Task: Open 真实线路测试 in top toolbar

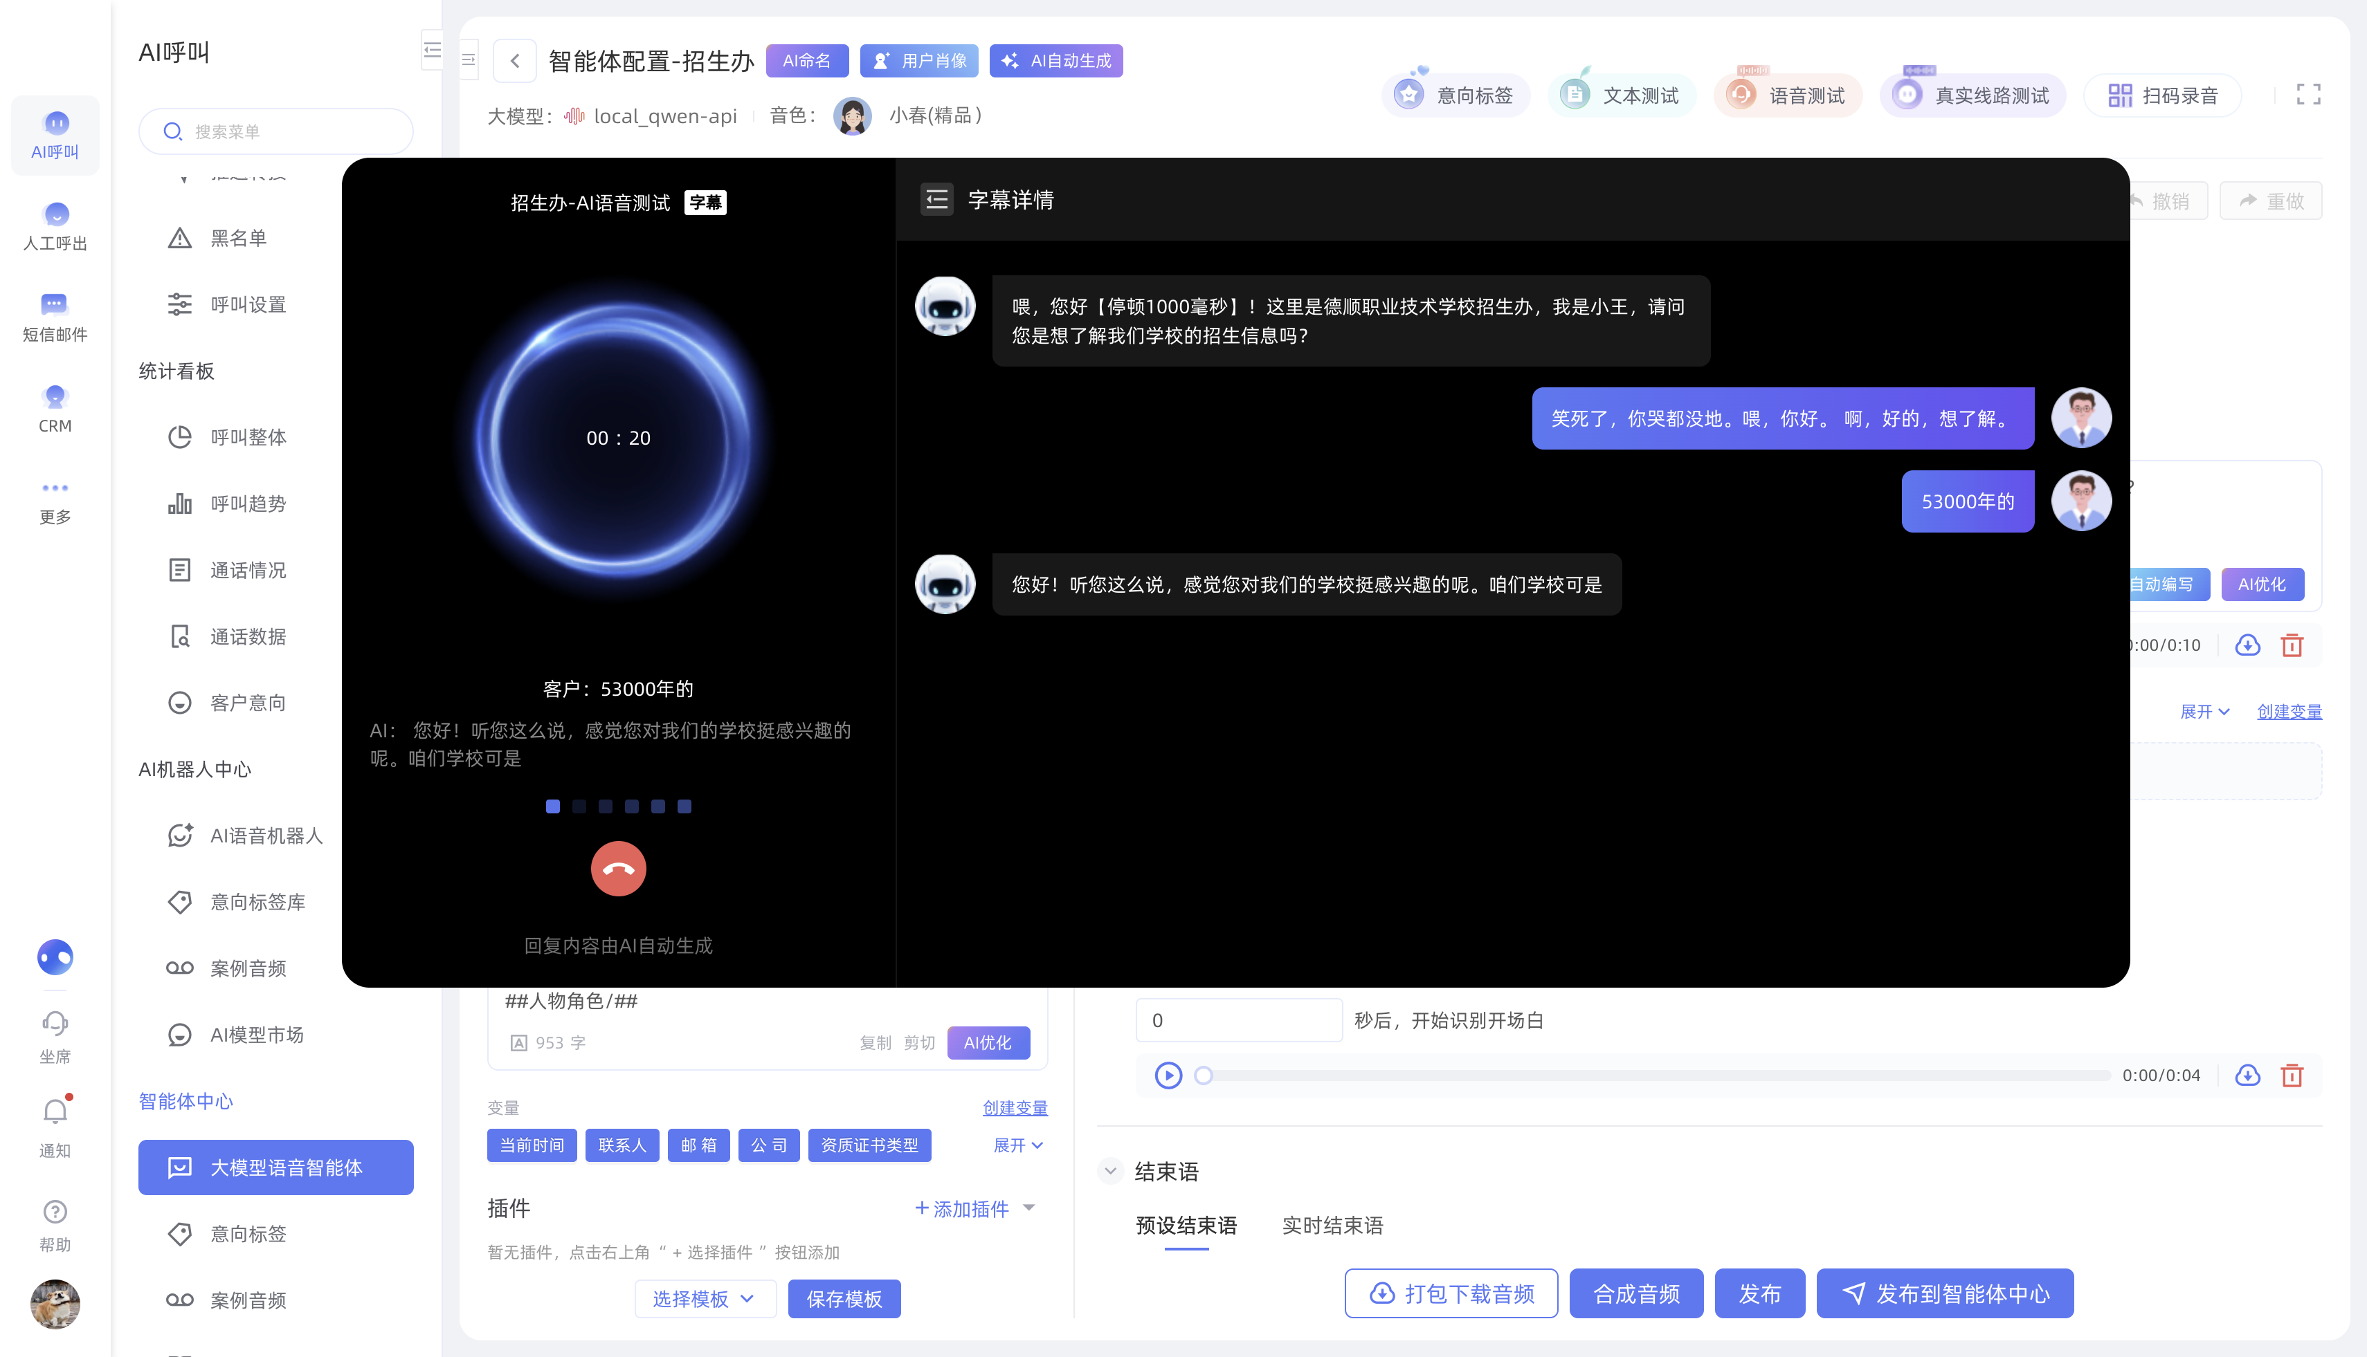Action: tap(1973, 95)
